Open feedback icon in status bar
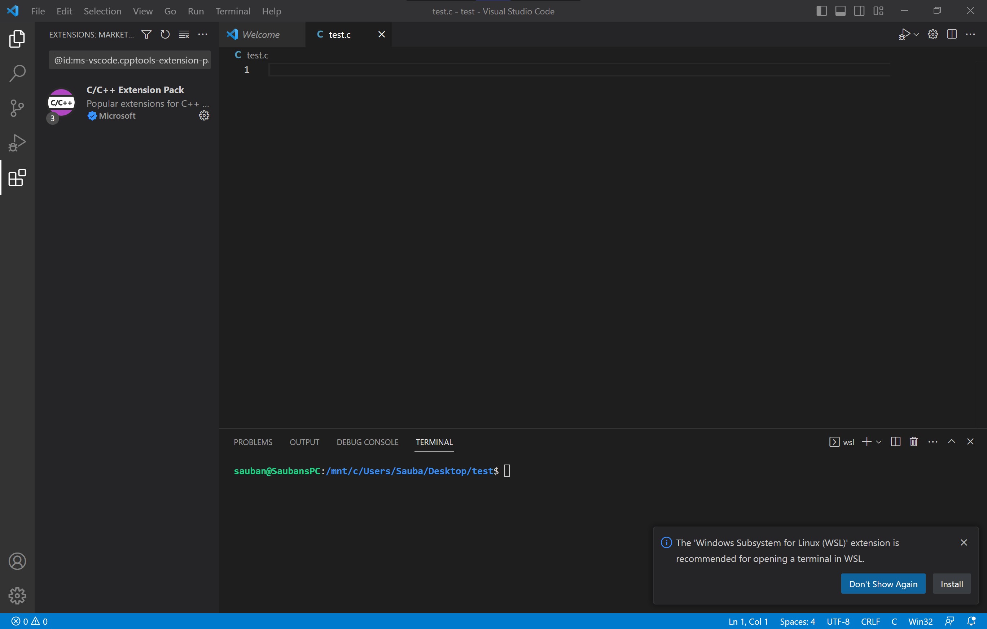This screenshot has width=987, height=629. tap(949, 621)
